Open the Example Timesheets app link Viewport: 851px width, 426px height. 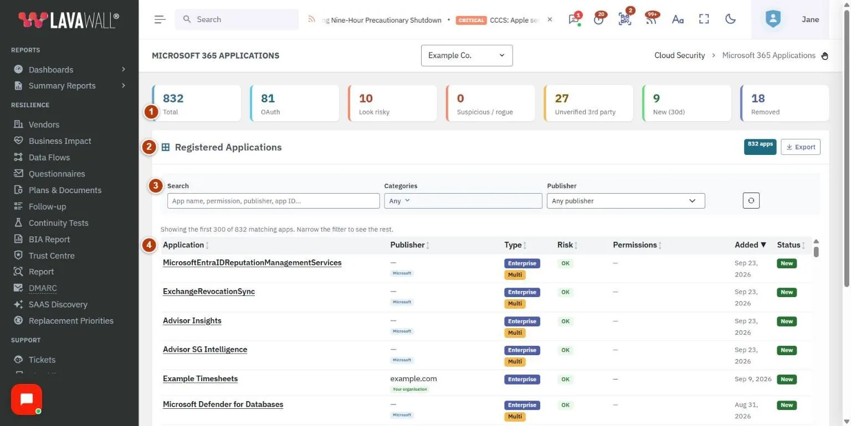(x=200, y=379)
